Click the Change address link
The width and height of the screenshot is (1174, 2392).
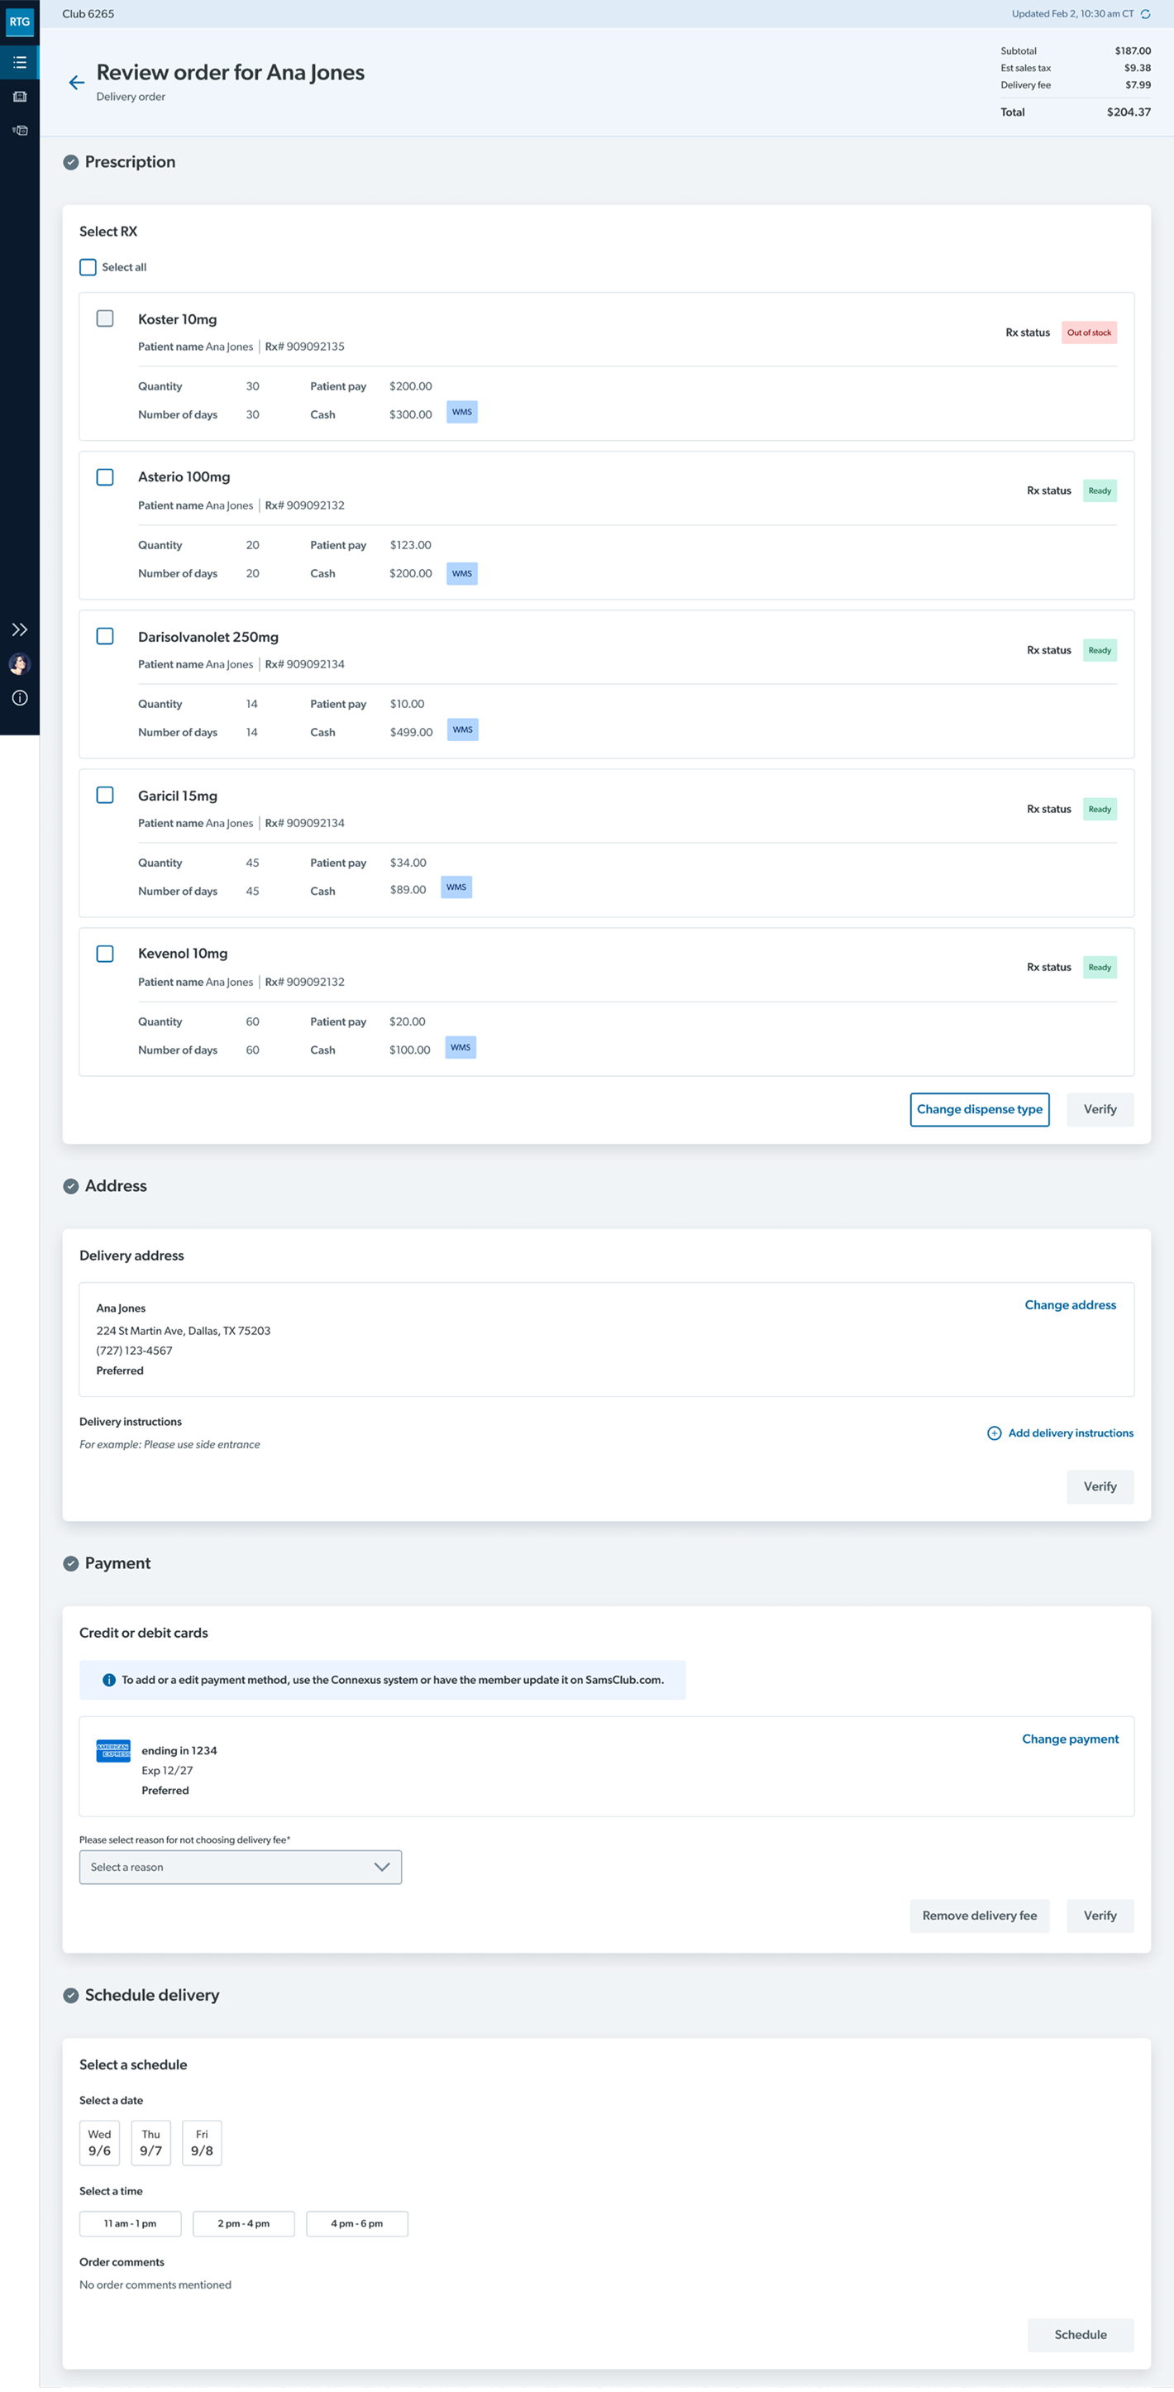1070,1305
